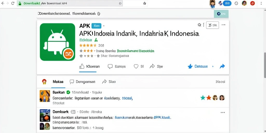Click the address bar URL field

click(70, 3)
